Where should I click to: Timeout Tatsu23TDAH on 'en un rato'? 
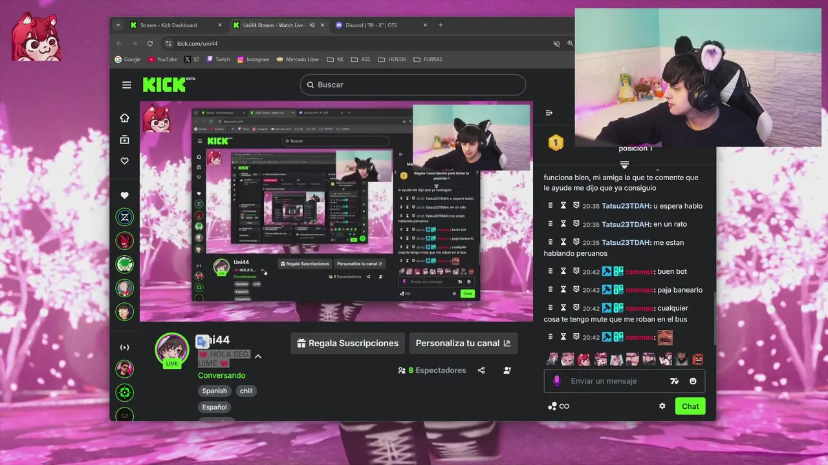click(x=563, y=224)
